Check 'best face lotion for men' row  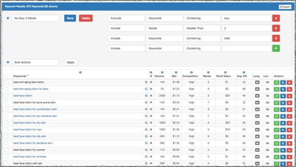click(6, 129)
